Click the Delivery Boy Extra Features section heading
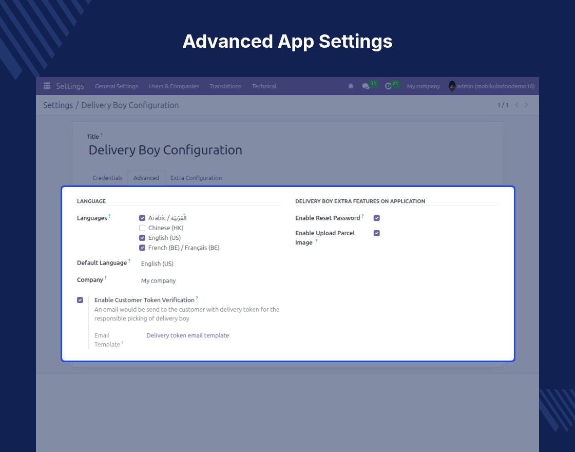 [360, 201]
